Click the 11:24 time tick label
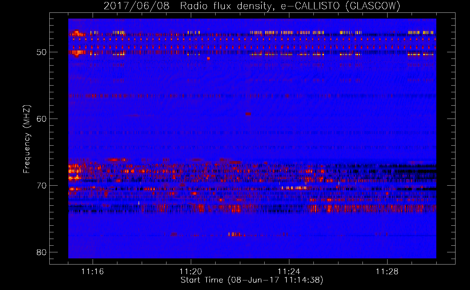 [289, 271]
